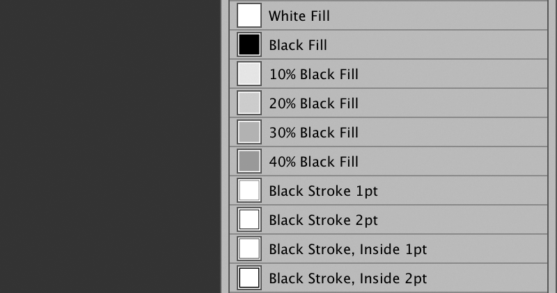Apply Black Stroke 1pt style label

pos(323,191)
